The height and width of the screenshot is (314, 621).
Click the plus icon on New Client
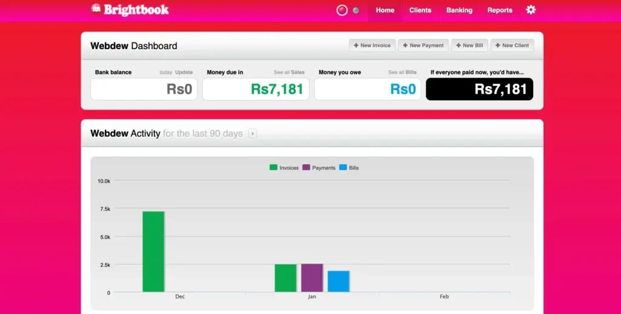(498, 45)
